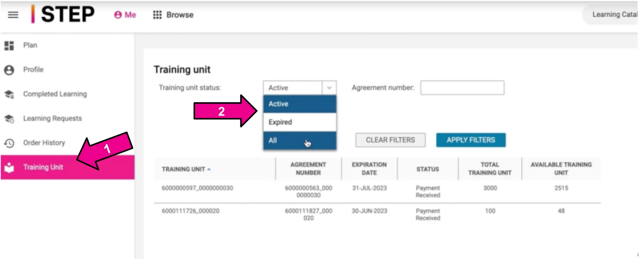Open the hamburger navigation menu
Screen dimensions: 639x260
pyautogui.click(x=13, y=15)
